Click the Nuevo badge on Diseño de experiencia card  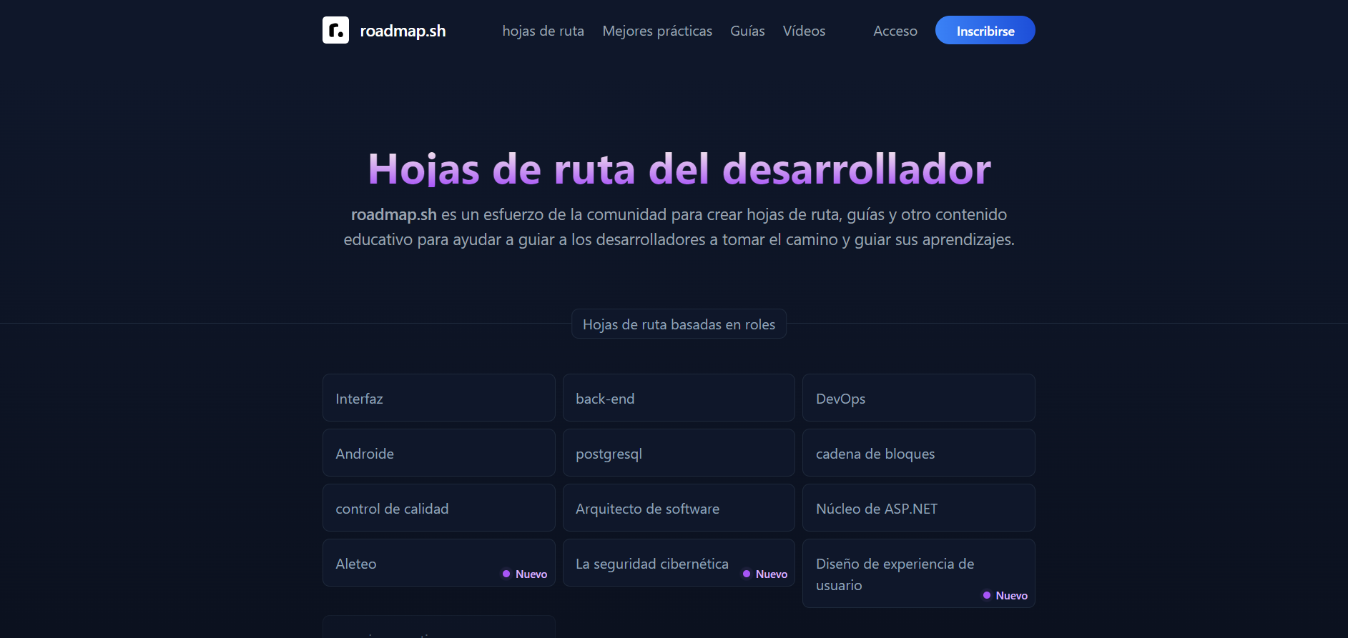(x=1005, y=596)
